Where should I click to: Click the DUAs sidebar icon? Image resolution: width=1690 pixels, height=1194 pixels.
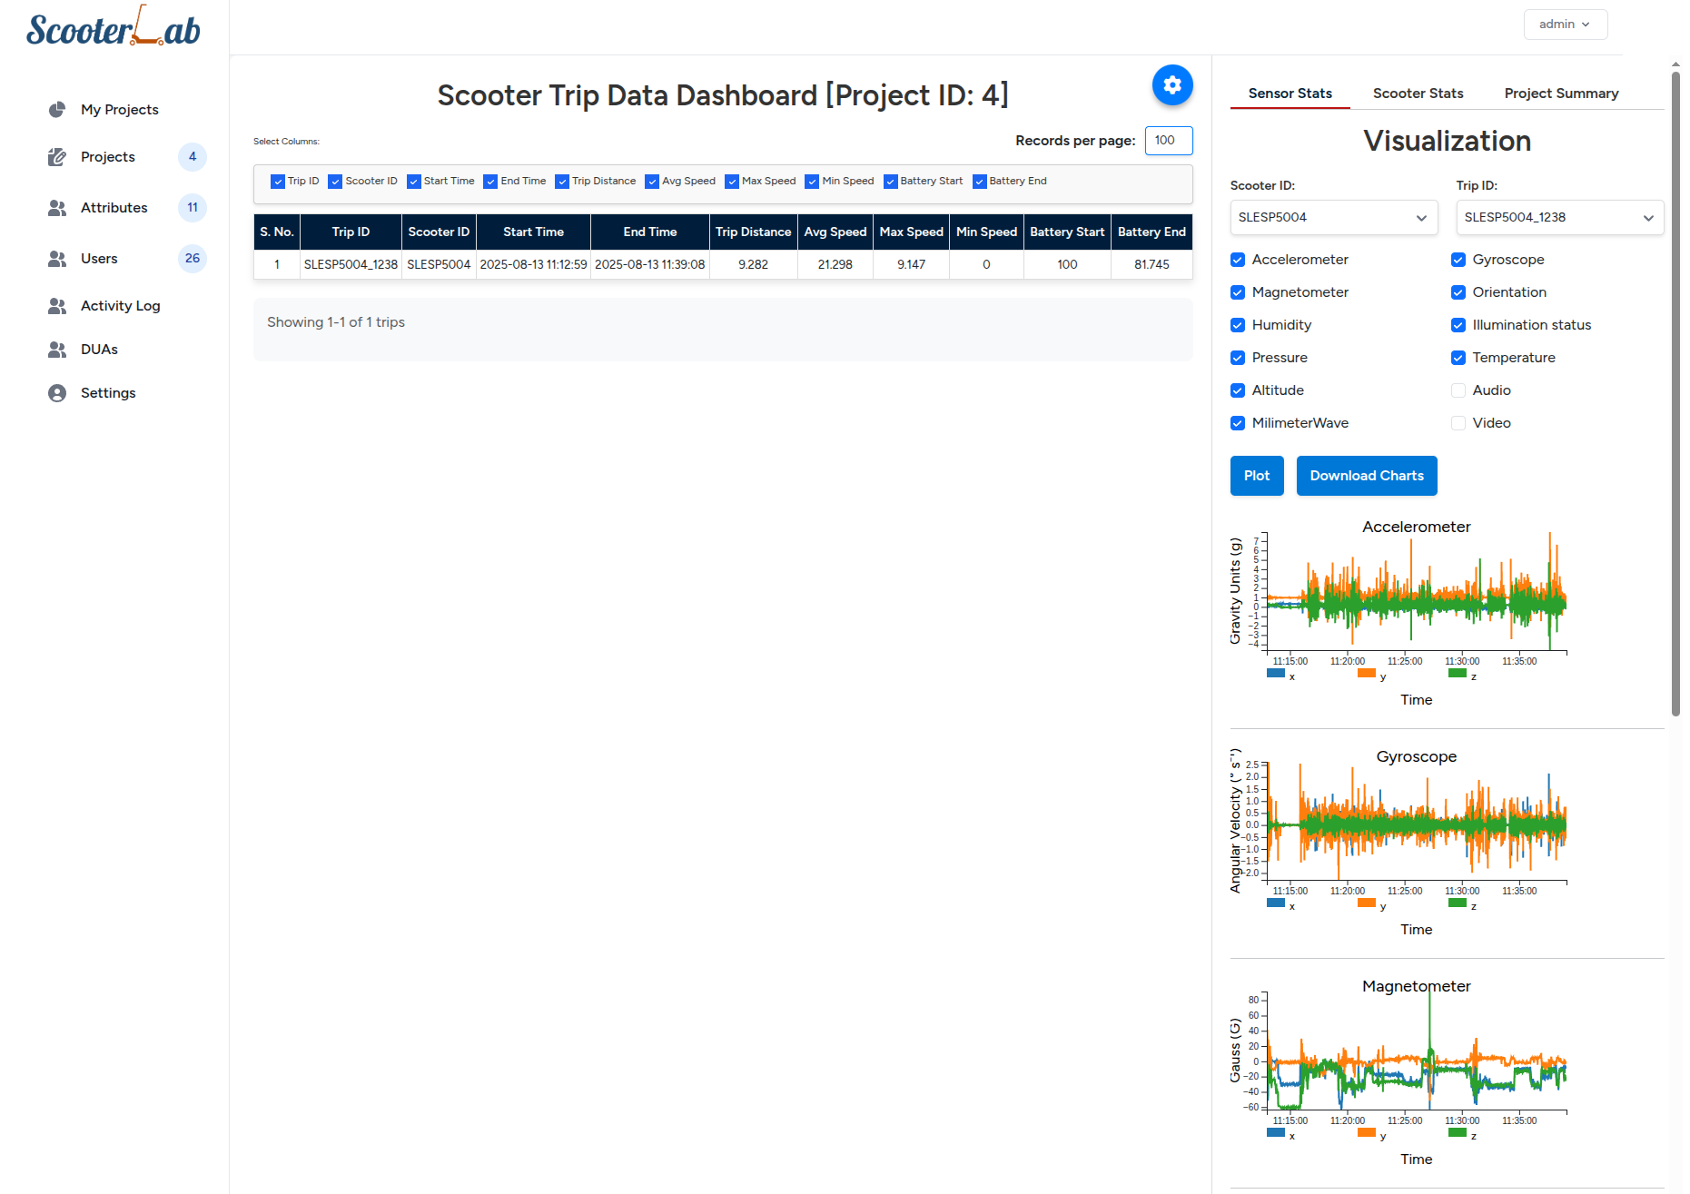point(57,350)
